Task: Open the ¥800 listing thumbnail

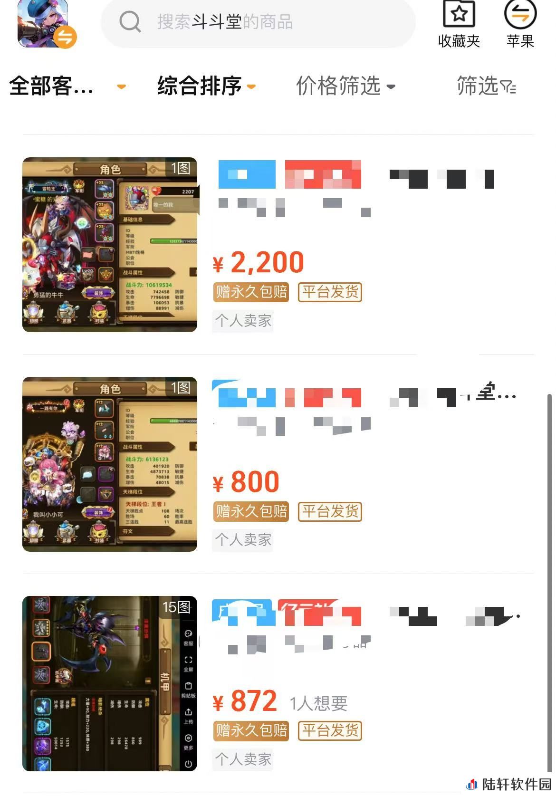Action: [110, 464]
